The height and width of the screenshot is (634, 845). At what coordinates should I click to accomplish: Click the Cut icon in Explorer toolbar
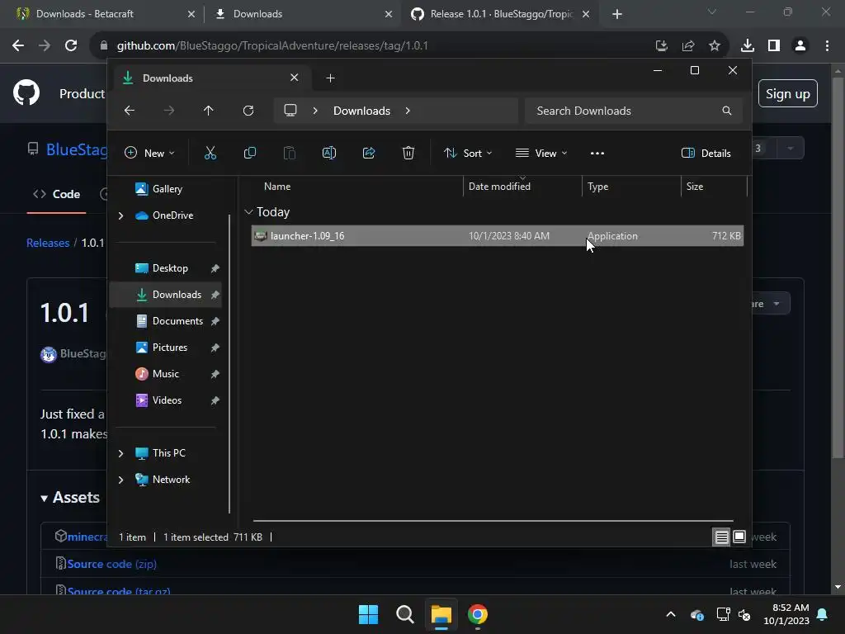tap(210, 153)
